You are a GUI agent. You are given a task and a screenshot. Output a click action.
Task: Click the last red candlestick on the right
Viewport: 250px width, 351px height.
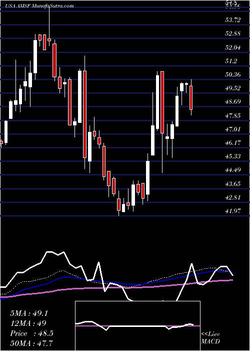point(191,98)
